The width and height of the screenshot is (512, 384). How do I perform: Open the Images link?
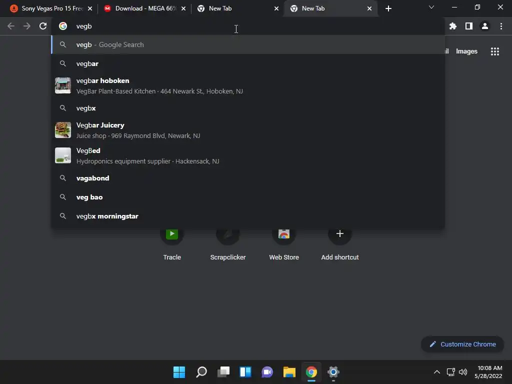click(466, 51)
